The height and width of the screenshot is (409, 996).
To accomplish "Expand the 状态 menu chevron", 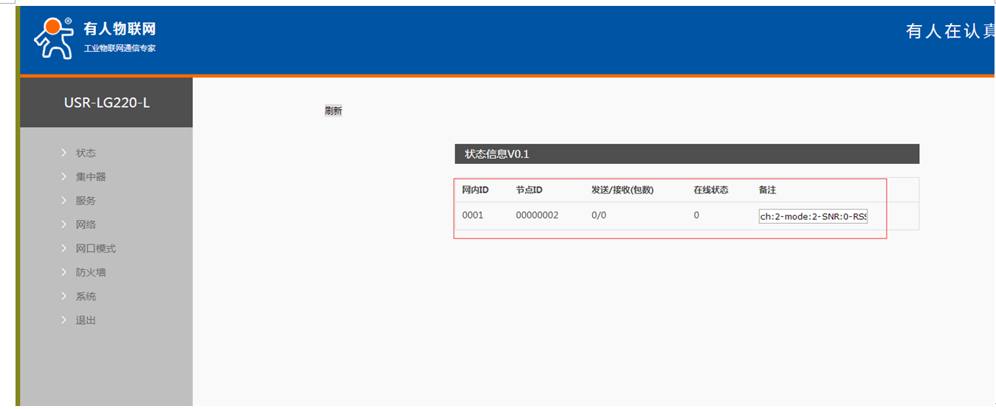I will pyautogui.click(x=64, y=153).
